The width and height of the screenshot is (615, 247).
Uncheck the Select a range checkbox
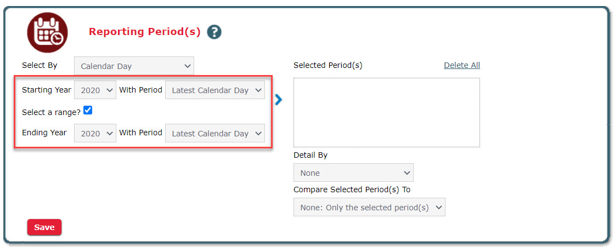coord(88,111)
